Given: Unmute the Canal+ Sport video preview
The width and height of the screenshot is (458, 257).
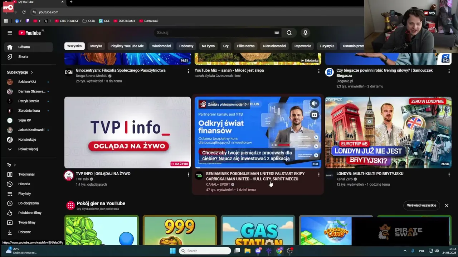Looking at the screenshot, I should point(314,104).
